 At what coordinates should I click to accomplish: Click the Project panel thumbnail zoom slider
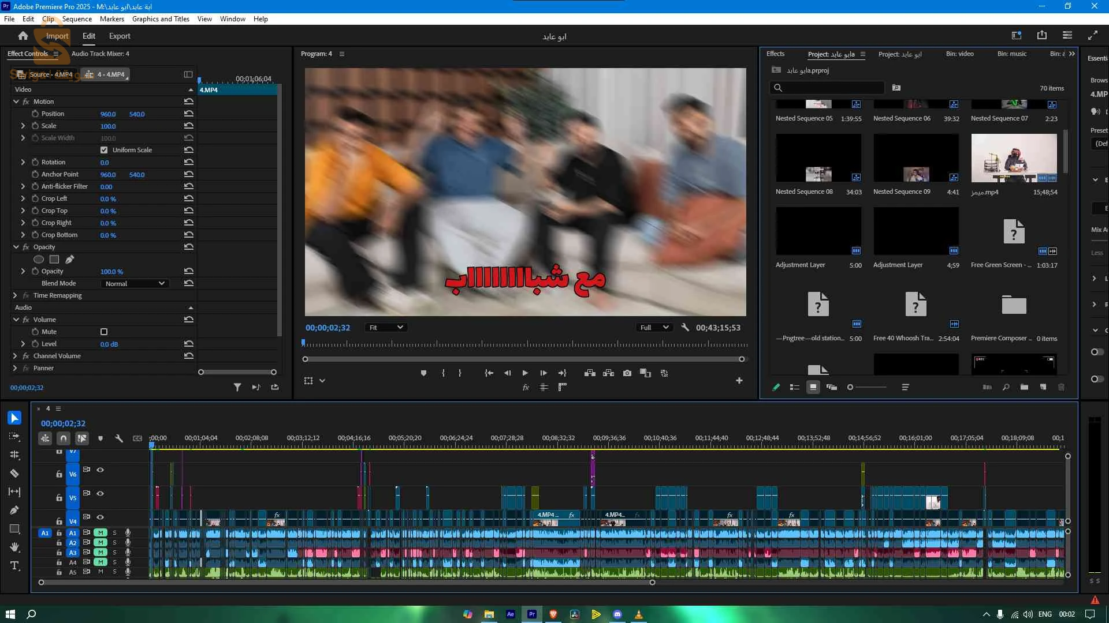850,387
